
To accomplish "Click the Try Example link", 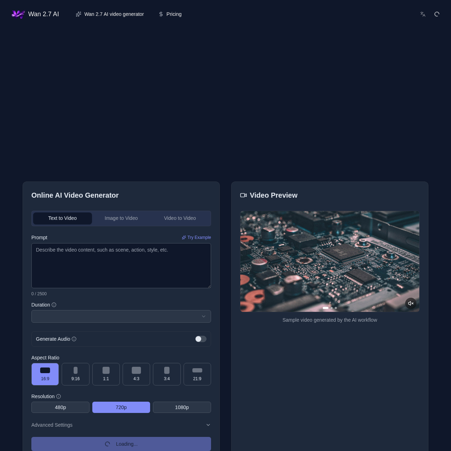I will coord(199,237).
